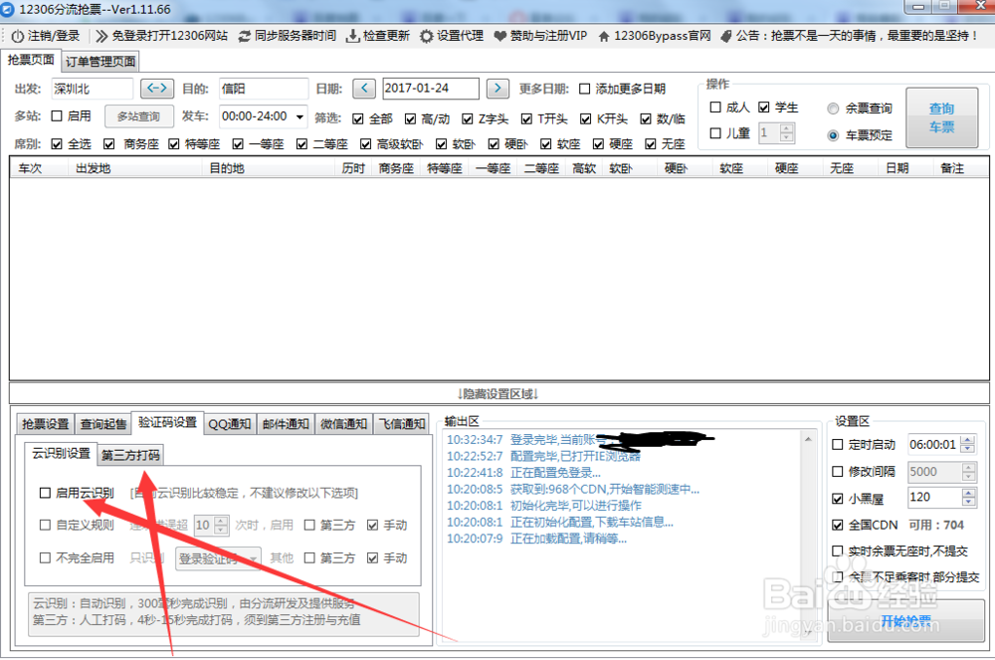Sort by the 车次 column header
Viewport: 995px width, 660px height.
click(30, 168)
